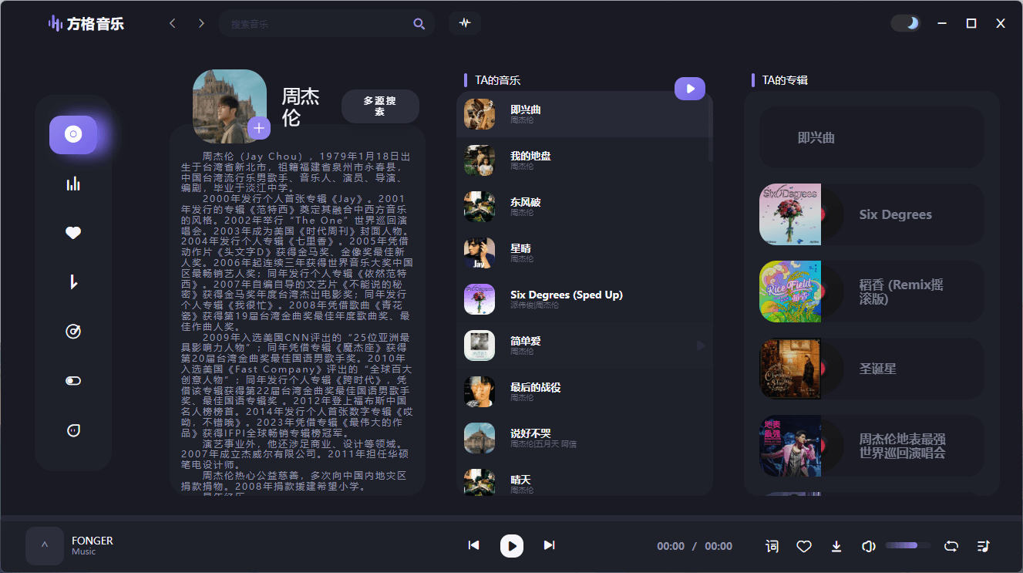
Task: Play the song 即兴曲
Action: [x=584, y=114]
